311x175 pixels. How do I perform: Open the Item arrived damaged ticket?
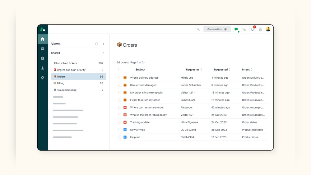143,85
